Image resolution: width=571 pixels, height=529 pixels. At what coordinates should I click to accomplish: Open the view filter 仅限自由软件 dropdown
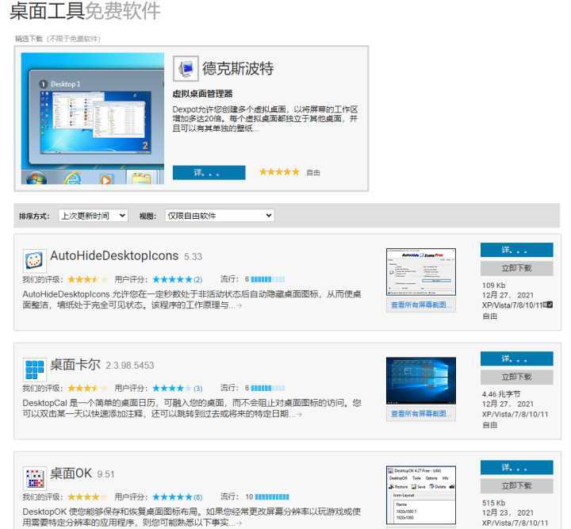[219, 216]
